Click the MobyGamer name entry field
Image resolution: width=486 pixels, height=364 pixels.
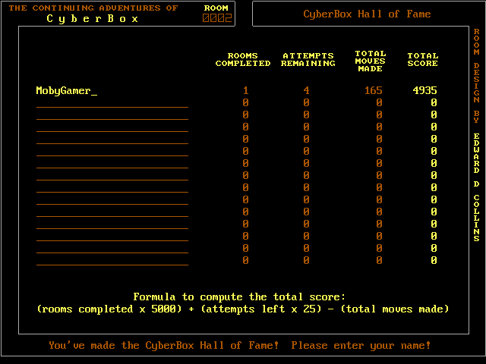pyautogui.click(x=67, y=91)
